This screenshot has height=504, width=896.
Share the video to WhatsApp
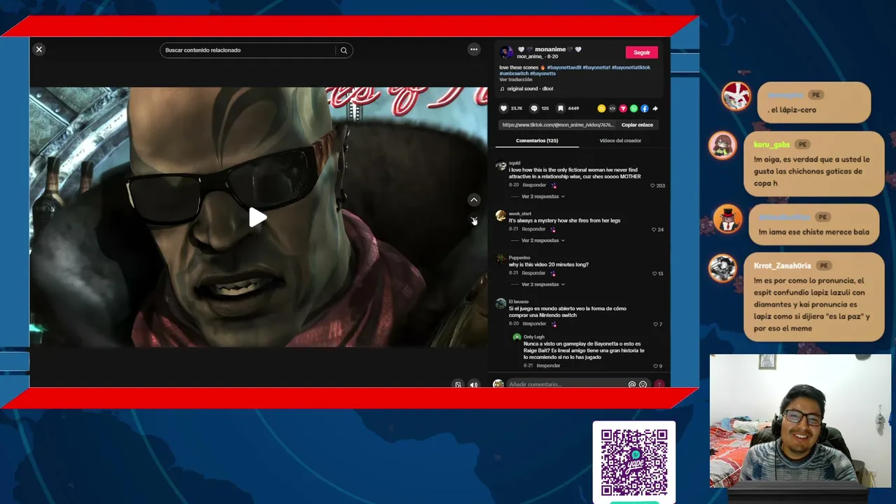coord(633,108)
